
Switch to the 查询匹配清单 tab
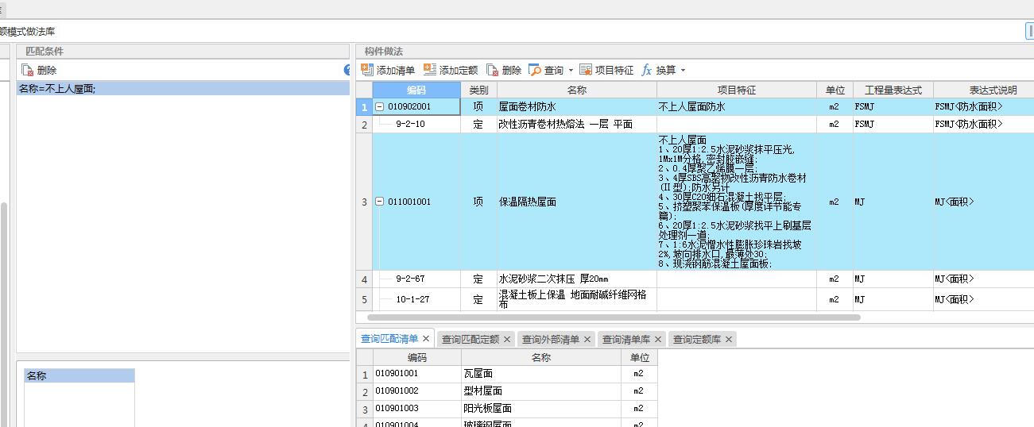(x=389, y=339)
